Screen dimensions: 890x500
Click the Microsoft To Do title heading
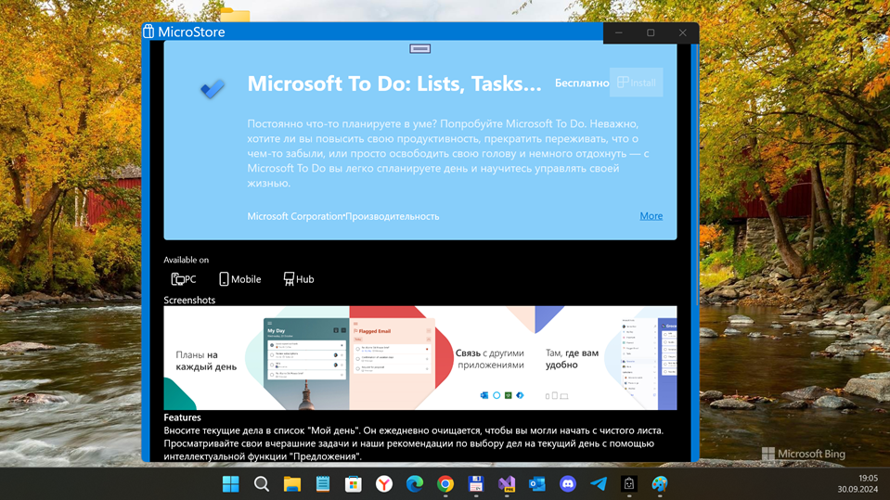click(394, 83)
